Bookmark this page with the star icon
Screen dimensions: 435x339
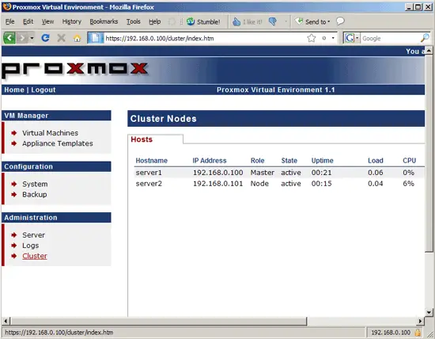(312, 38)
